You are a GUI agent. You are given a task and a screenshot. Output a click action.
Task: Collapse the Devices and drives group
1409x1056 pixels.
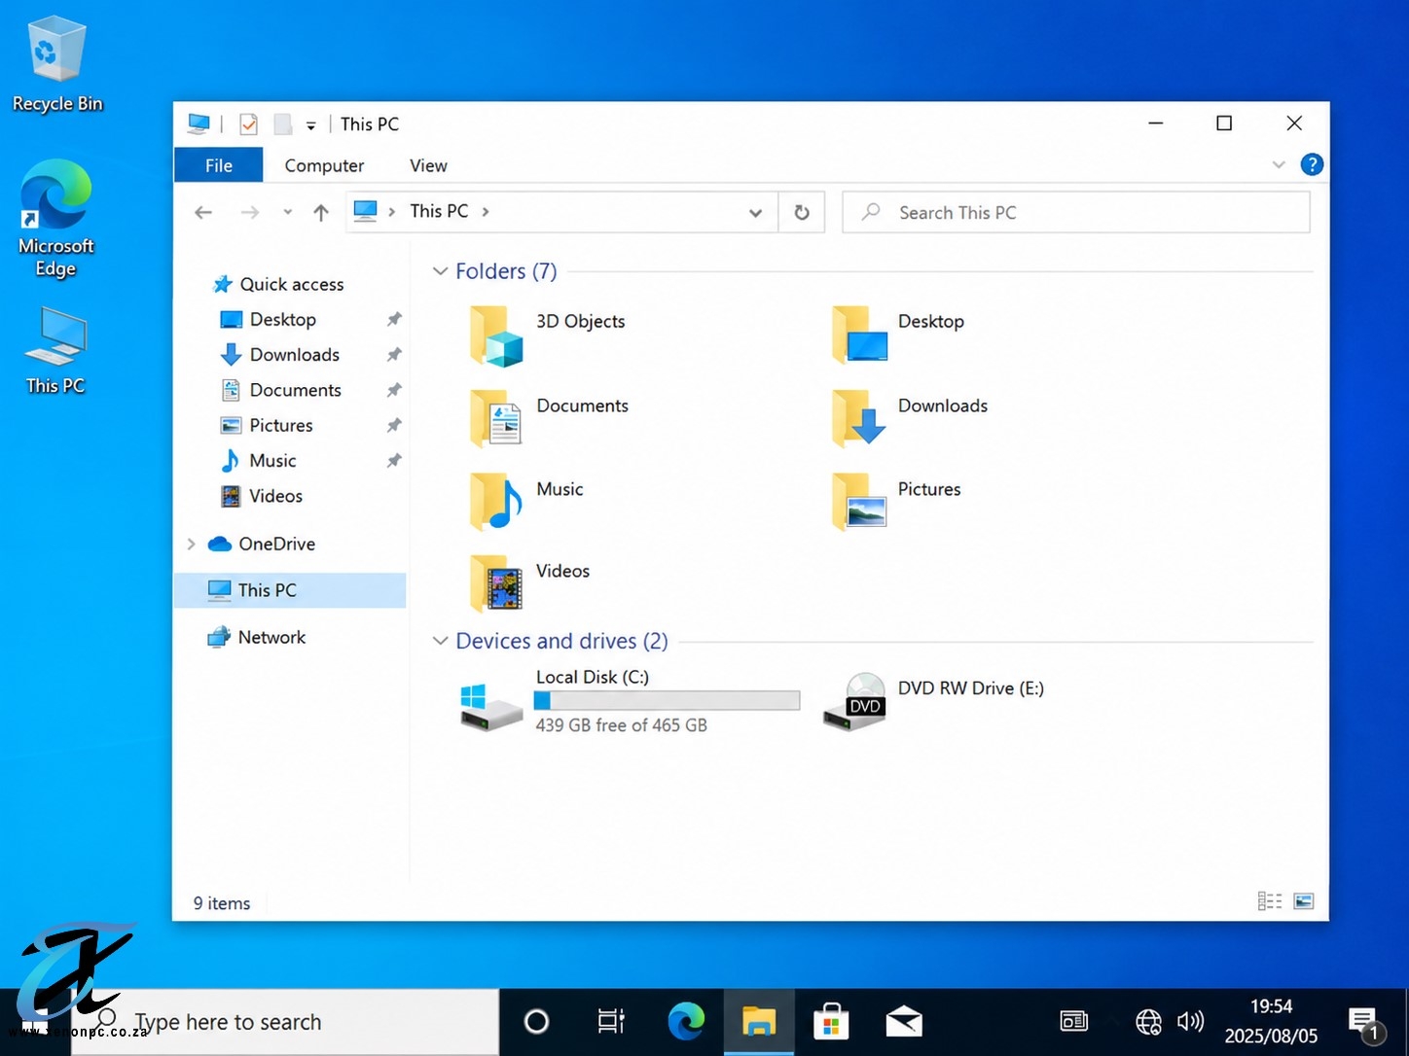440,641
